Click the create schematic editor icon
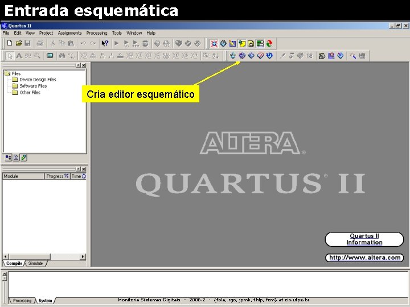 (x=242, y=56)
